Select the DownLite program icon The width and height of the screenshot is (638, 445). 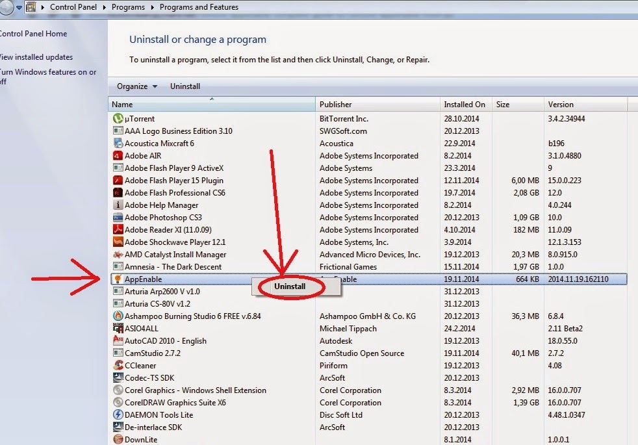point(118,439)
